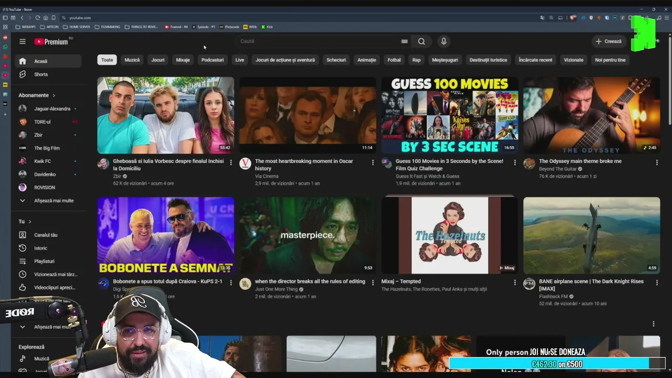Play the Bobonete a semnat thumbnail

click(165, 235)
